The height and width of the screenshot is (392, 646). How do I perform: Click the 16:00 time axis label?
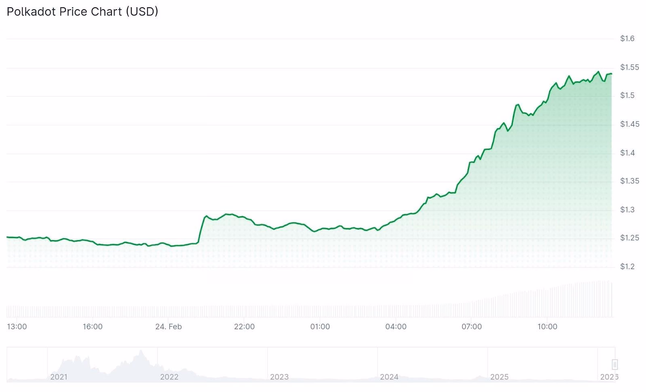pos(92,327)
